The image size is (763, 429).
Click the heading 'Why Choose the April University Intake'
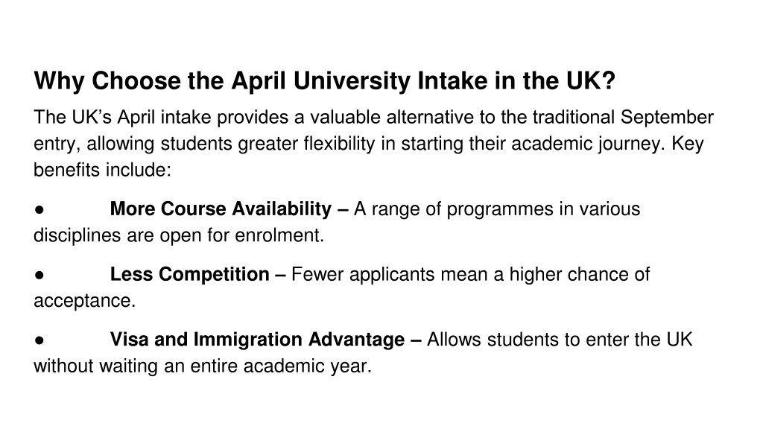[x=324, y=80]
